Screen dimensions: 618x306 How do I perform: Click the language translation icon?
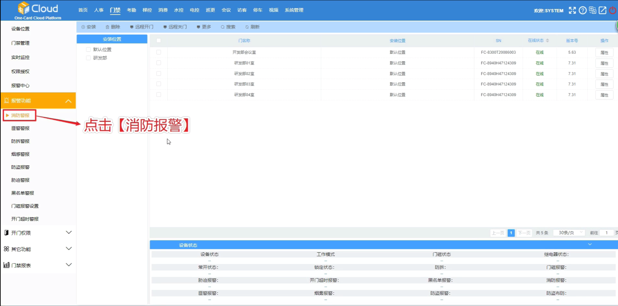click(592, 11)
